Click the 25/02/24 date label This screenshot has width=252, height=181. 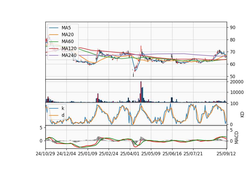pyautogui.click(x=109, y=154)
